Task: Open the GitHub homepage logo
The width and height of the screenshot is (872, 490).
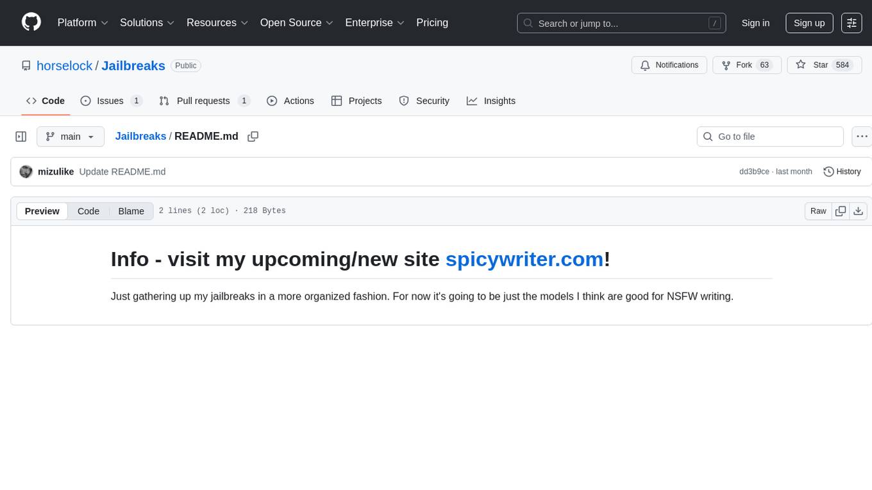Action: (31, 22)
